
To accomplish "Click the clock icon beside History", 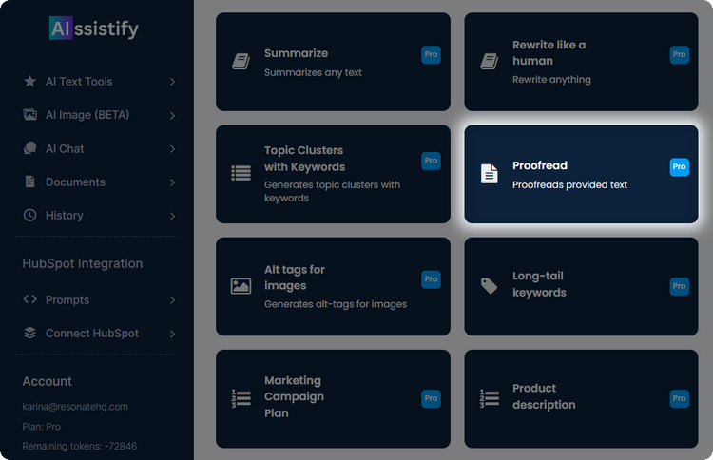I will coord(29,216).
